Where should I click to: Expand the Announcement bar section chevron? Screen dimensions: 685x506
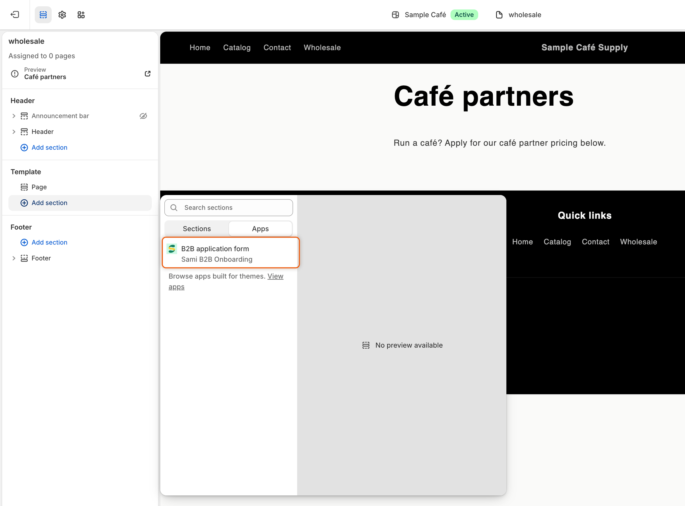click(13, 116)
